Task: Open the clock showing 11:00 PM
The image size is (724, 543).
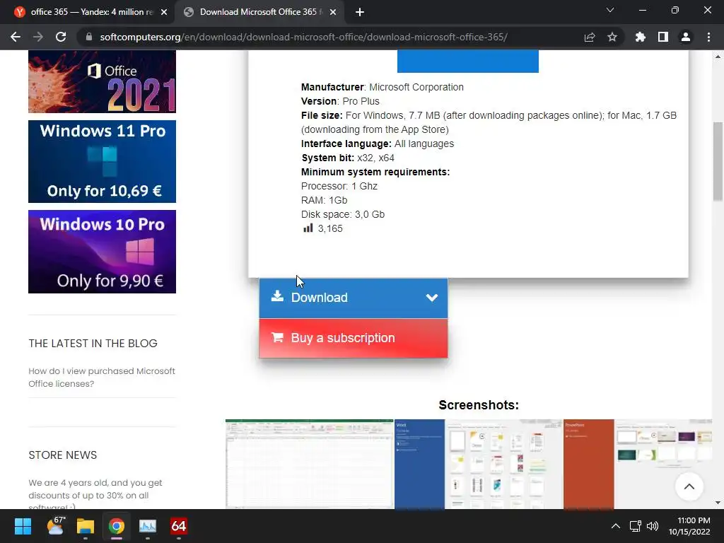Action: click(x=689, y=526)
